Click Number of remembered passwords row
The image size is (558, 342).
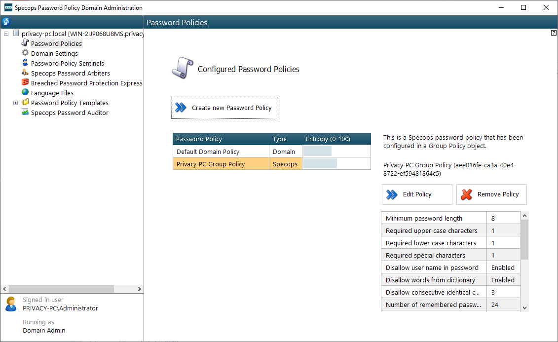pos(450,304)
